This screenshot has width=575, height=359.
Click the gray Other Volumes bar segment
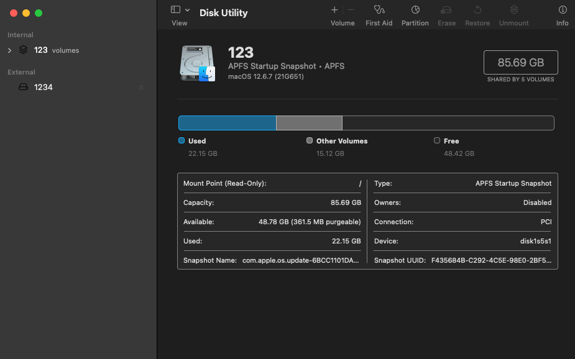tap(309, 123)
